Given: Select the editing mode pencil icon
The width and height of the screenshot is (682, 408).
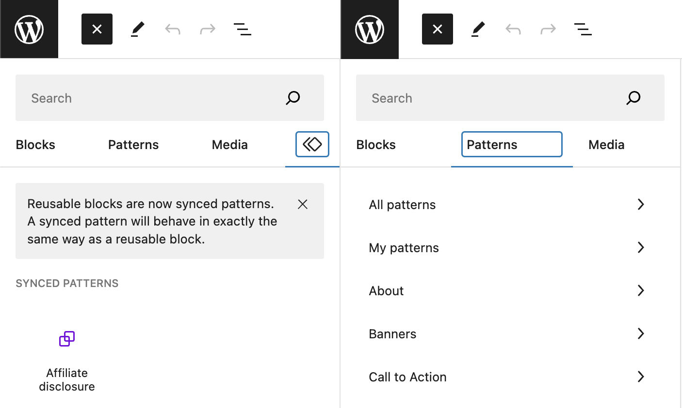Looking at the screenshot, I should click(137, 29).
